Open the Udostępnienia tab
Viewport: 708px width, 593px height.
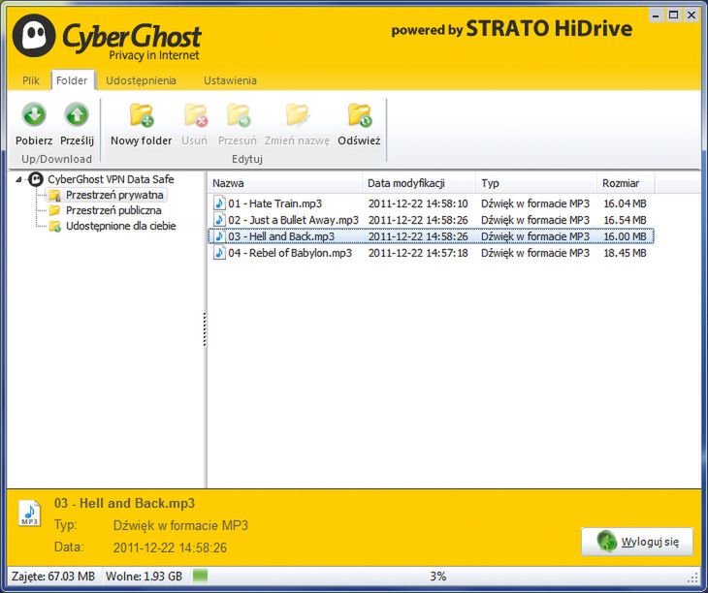click(141, 80)
